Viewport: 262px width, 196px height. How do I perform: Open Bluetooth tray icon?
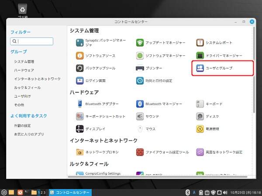point(188,193)
